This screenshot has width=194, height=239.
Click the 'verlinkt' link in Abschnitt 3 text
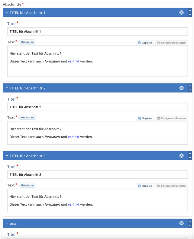(73, 204)
